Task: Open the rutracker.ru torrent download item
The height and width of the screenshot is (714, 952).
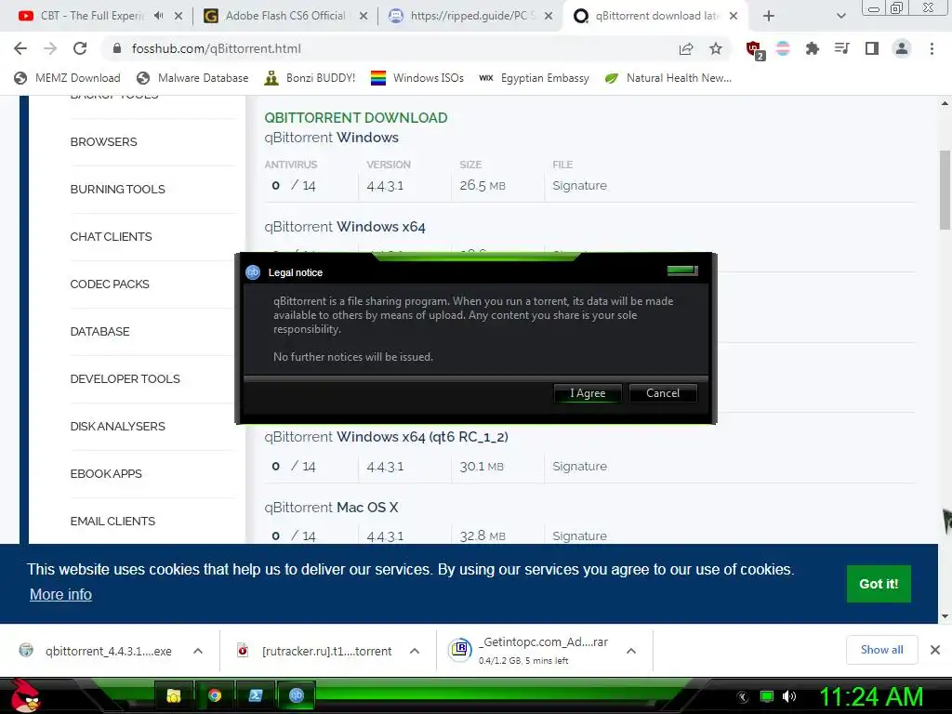Action: tap(316, 651)
